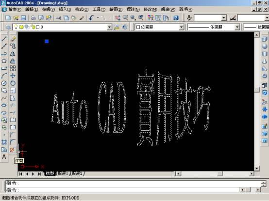Save the drawing with the disk icon

pos(23,18)
